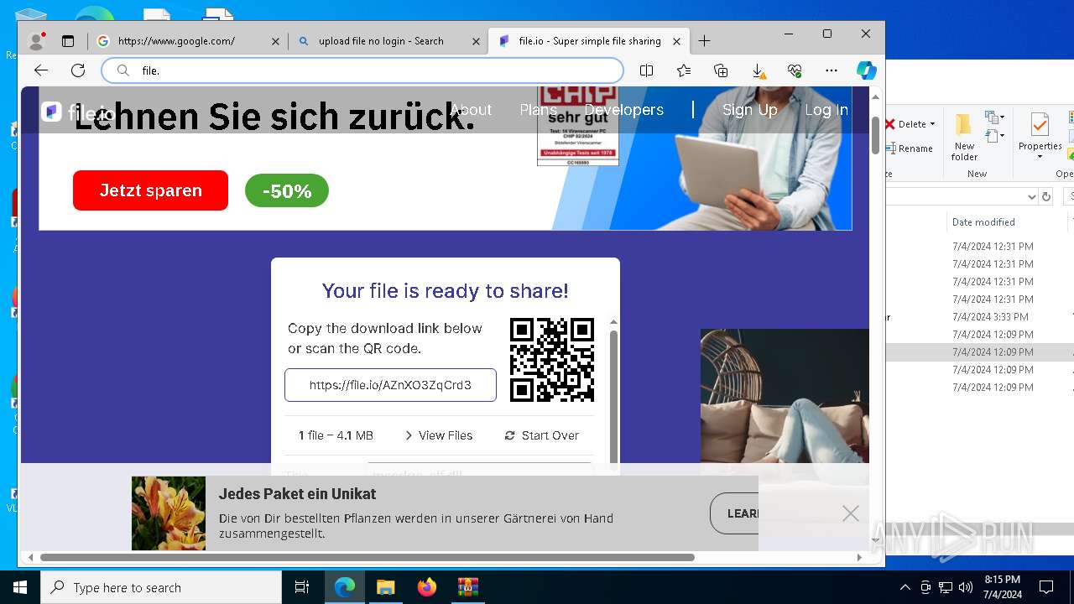The height and width of the screenshot is (604, 1074).
Task: Close the file.io tab
Action: (677, 41)
